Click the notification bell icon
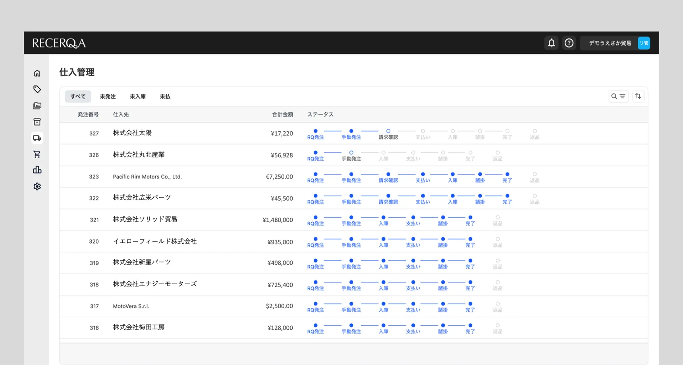Image resolution: width=683 pixels, height=365 pixels. (551, 43)
